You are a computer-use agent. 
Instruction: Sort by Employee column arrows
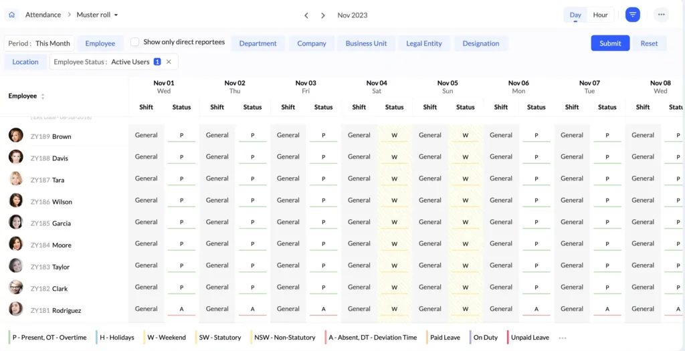(x=43, y=96)
